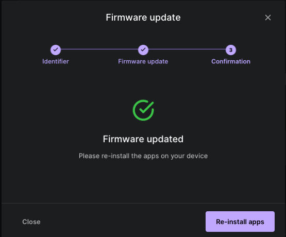Image resolution: width=286 pixels, height=237 pixels.
Task: Click the Firmware update dialog title
Action: tap(143, 18)
